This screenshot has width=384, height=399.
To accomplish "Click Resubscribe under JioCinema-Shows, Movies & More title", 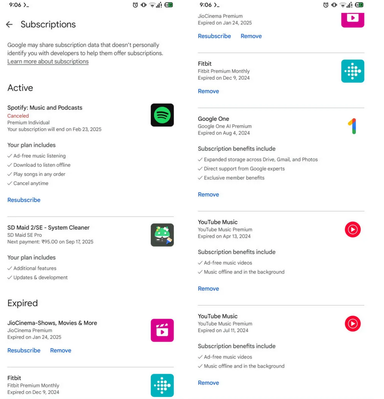I will (x=24, y=350).
